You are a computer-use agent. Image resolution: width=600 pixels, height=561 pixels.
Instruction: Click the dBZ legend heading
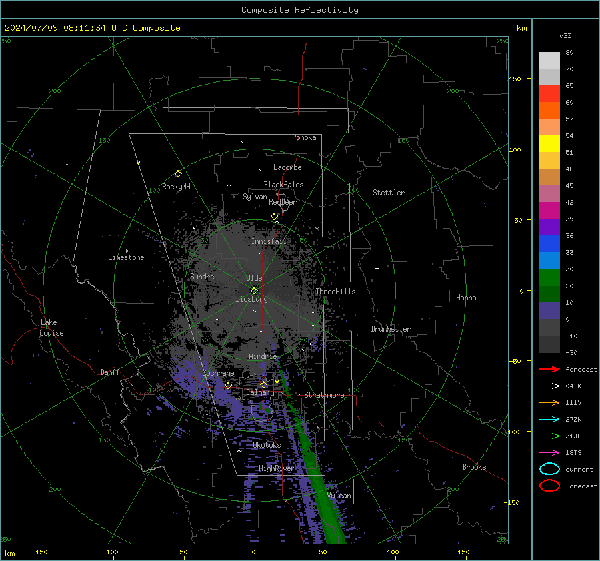[x=565, y=35]
